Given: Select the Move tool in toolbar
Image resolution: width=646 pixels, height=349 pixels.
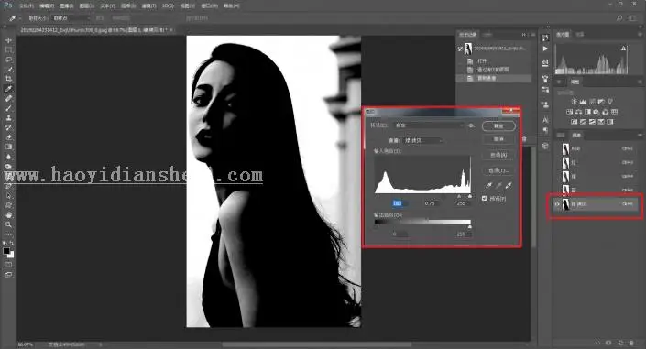Looking at the screenshot, I should click(8, 40).
